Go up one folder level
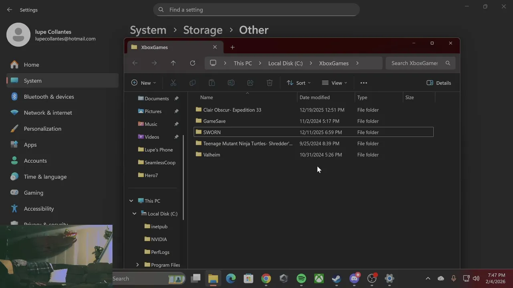513x288 pixels. (173, 63)
